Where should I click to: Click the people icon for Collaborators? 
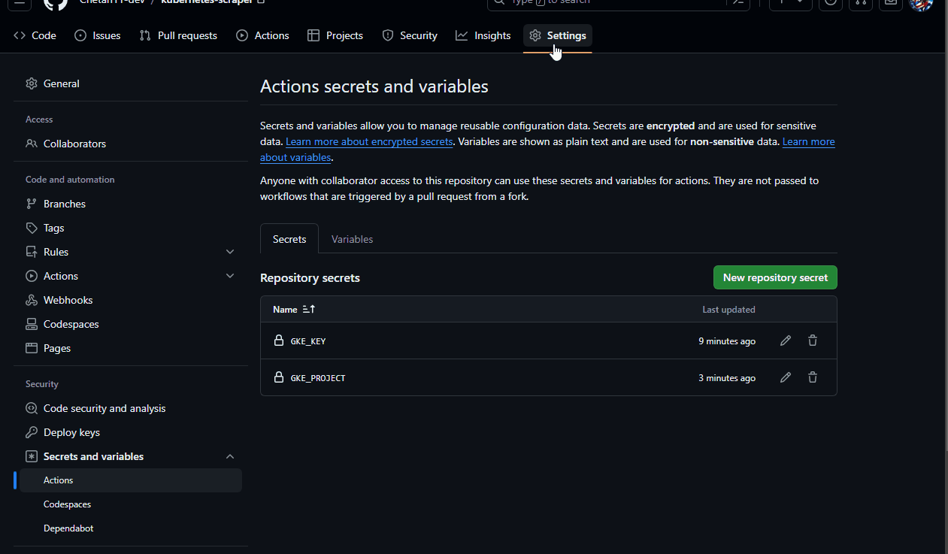(x=32, y=144)
